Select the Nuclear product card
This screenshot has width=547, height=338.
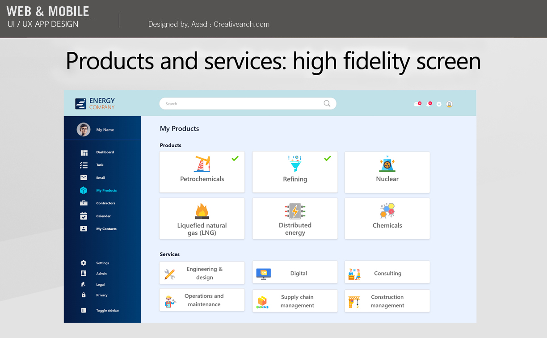[387, 172]
